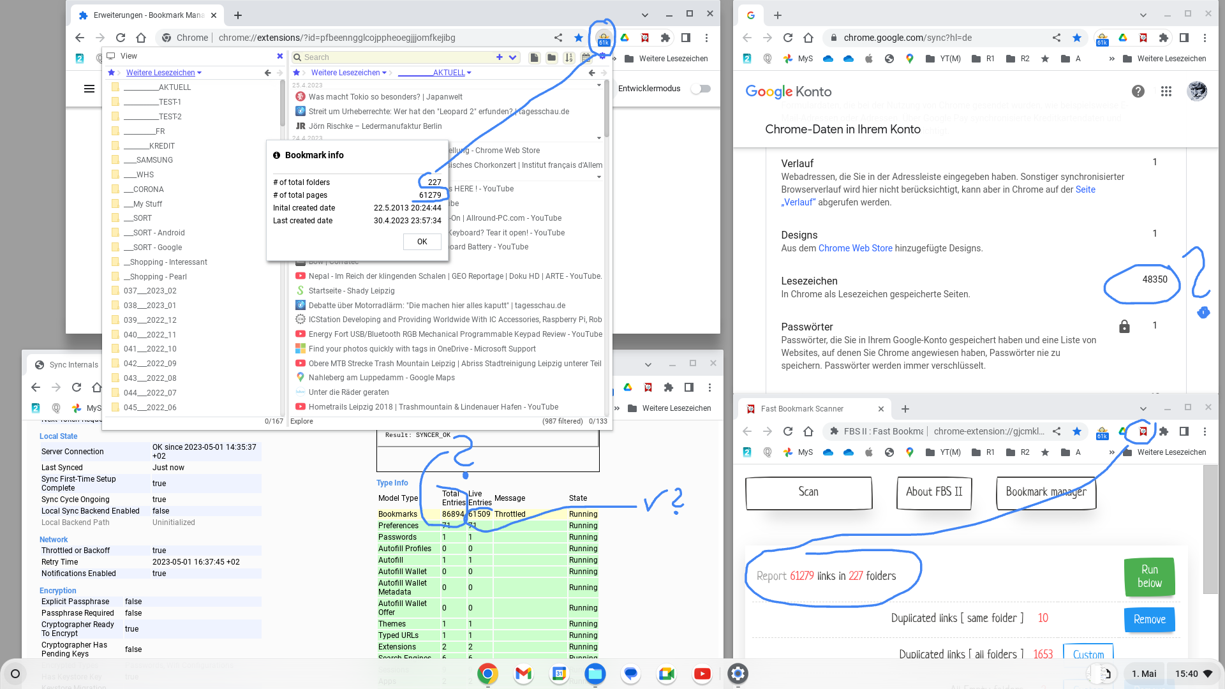Switch to the Sync Internals tab

pyautogui.click(x=67, y=365)
